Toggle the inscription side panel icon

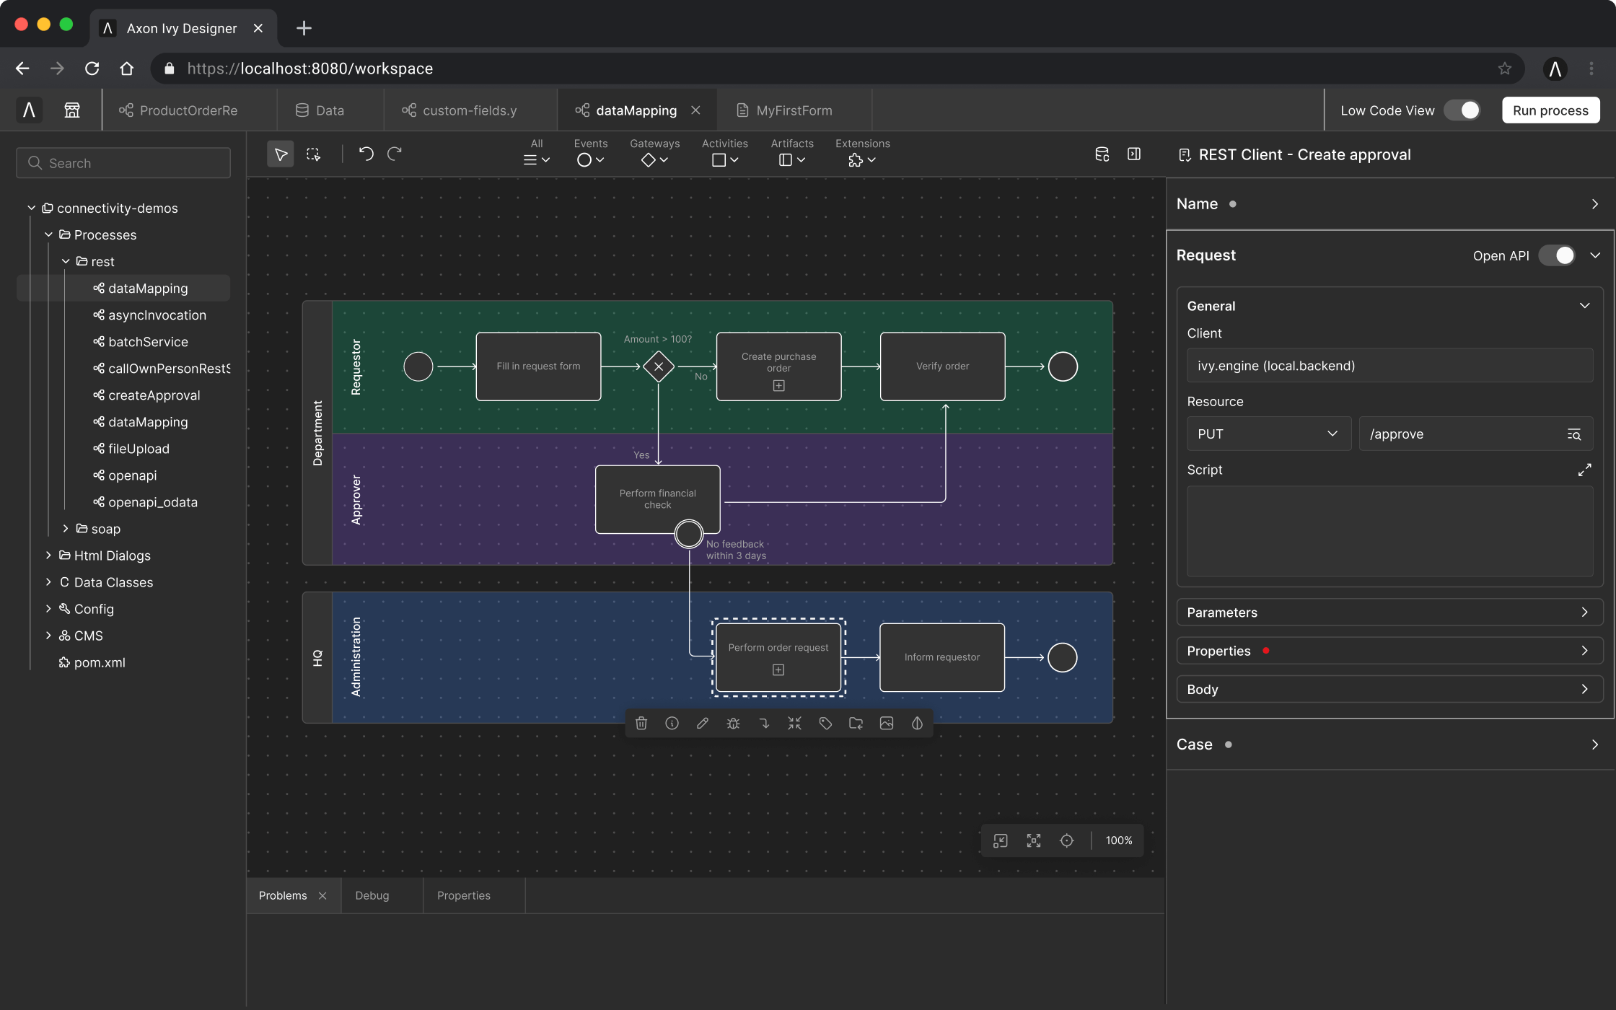(1134, 154)
